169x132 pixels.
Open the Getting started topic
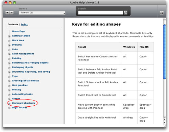(x=21, y=36)
